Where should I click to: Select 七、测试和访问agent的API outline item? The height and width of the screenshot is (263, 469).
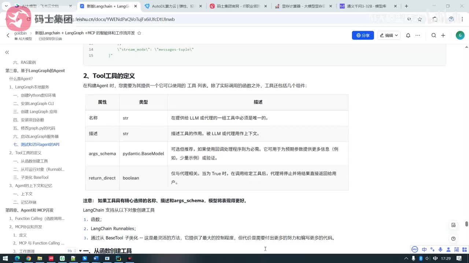click(x=36, y=145)
